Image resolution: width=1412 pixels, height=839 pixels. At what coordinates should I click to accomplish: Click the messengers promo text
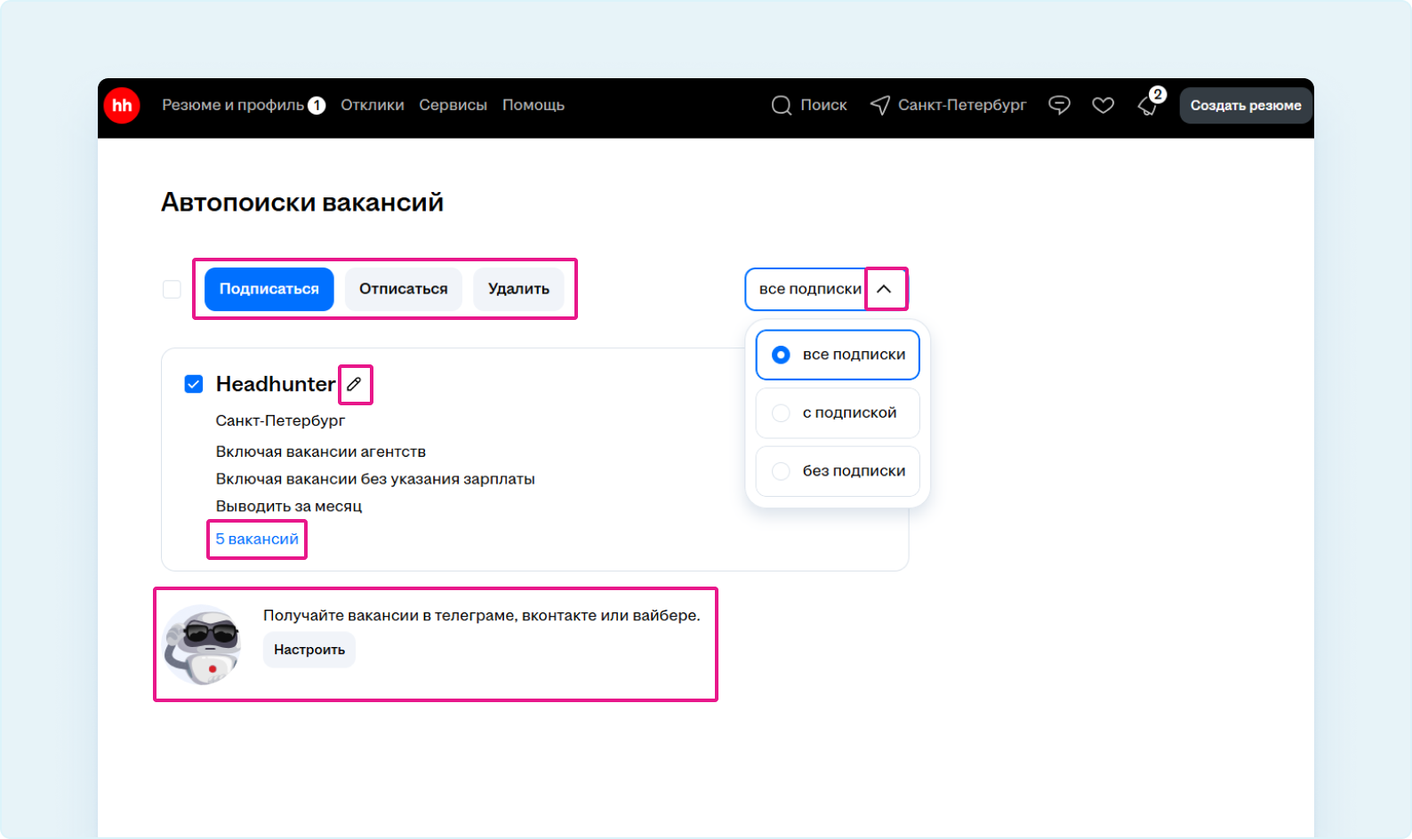(x=482, y=615)
